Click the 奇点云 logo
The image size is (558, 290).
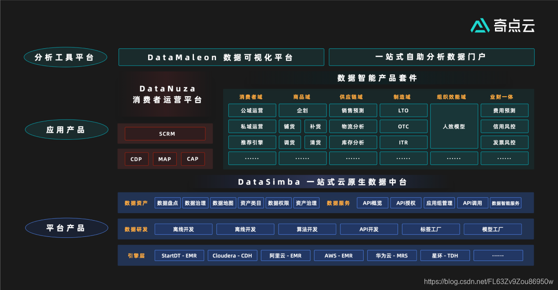502,26
